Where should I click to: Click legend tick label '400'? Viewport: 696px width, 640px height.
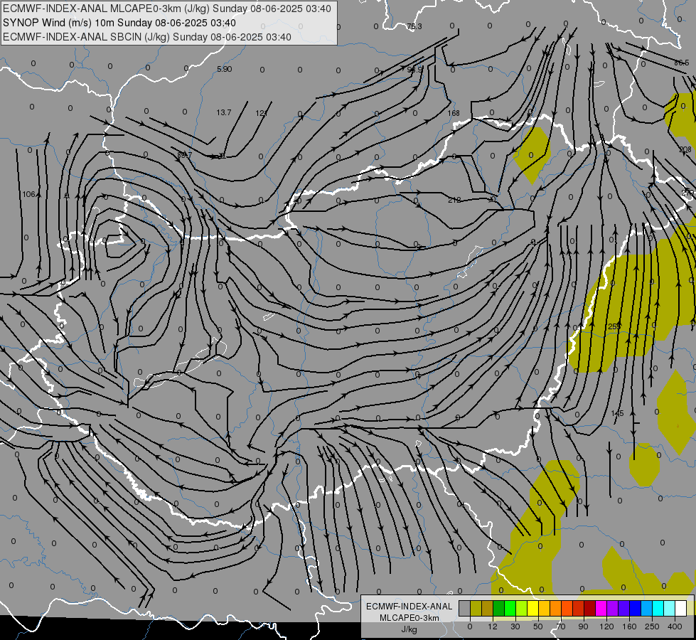click(x=675, y=626)
